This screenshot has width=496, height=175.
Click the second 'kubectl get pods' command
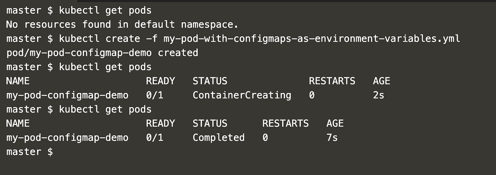105,67
